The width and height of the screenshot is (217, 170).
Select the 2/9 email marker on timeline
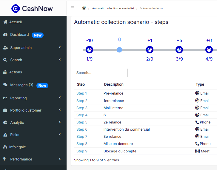pyautogui.click(x=150, y=50)
